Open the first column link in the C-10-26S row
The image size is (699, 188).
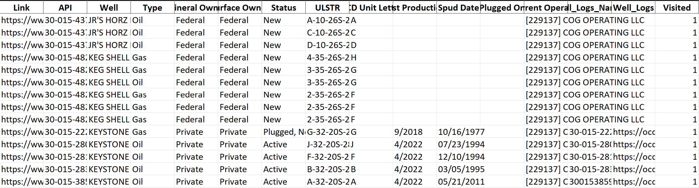pyautogui.click(x=22, y=33)
